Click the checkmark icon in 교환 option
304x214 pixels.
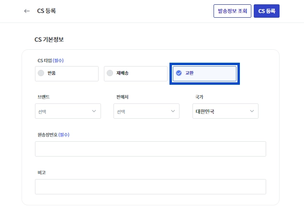coord(179,73)
